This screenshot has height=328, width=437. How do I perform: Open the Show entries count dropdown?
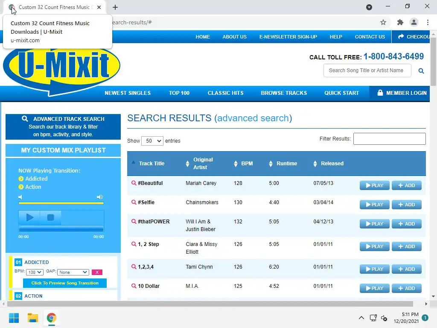pos(152,141)
